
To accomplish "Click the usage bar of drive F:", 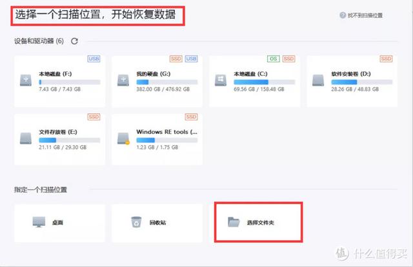I will (x=70, y=82).
